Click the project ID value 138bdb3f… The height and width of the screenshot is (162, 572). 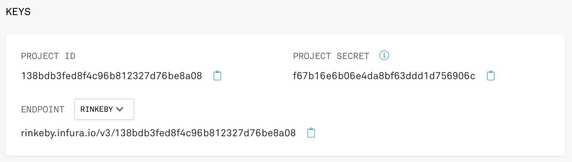[x=112, y=76]
